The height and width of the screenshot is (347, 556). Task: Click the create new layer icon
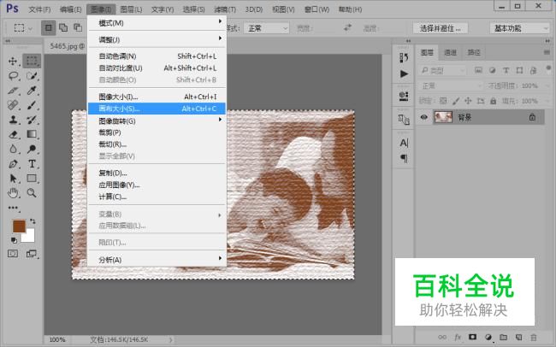pyautogui.click(x=518, y=337)
